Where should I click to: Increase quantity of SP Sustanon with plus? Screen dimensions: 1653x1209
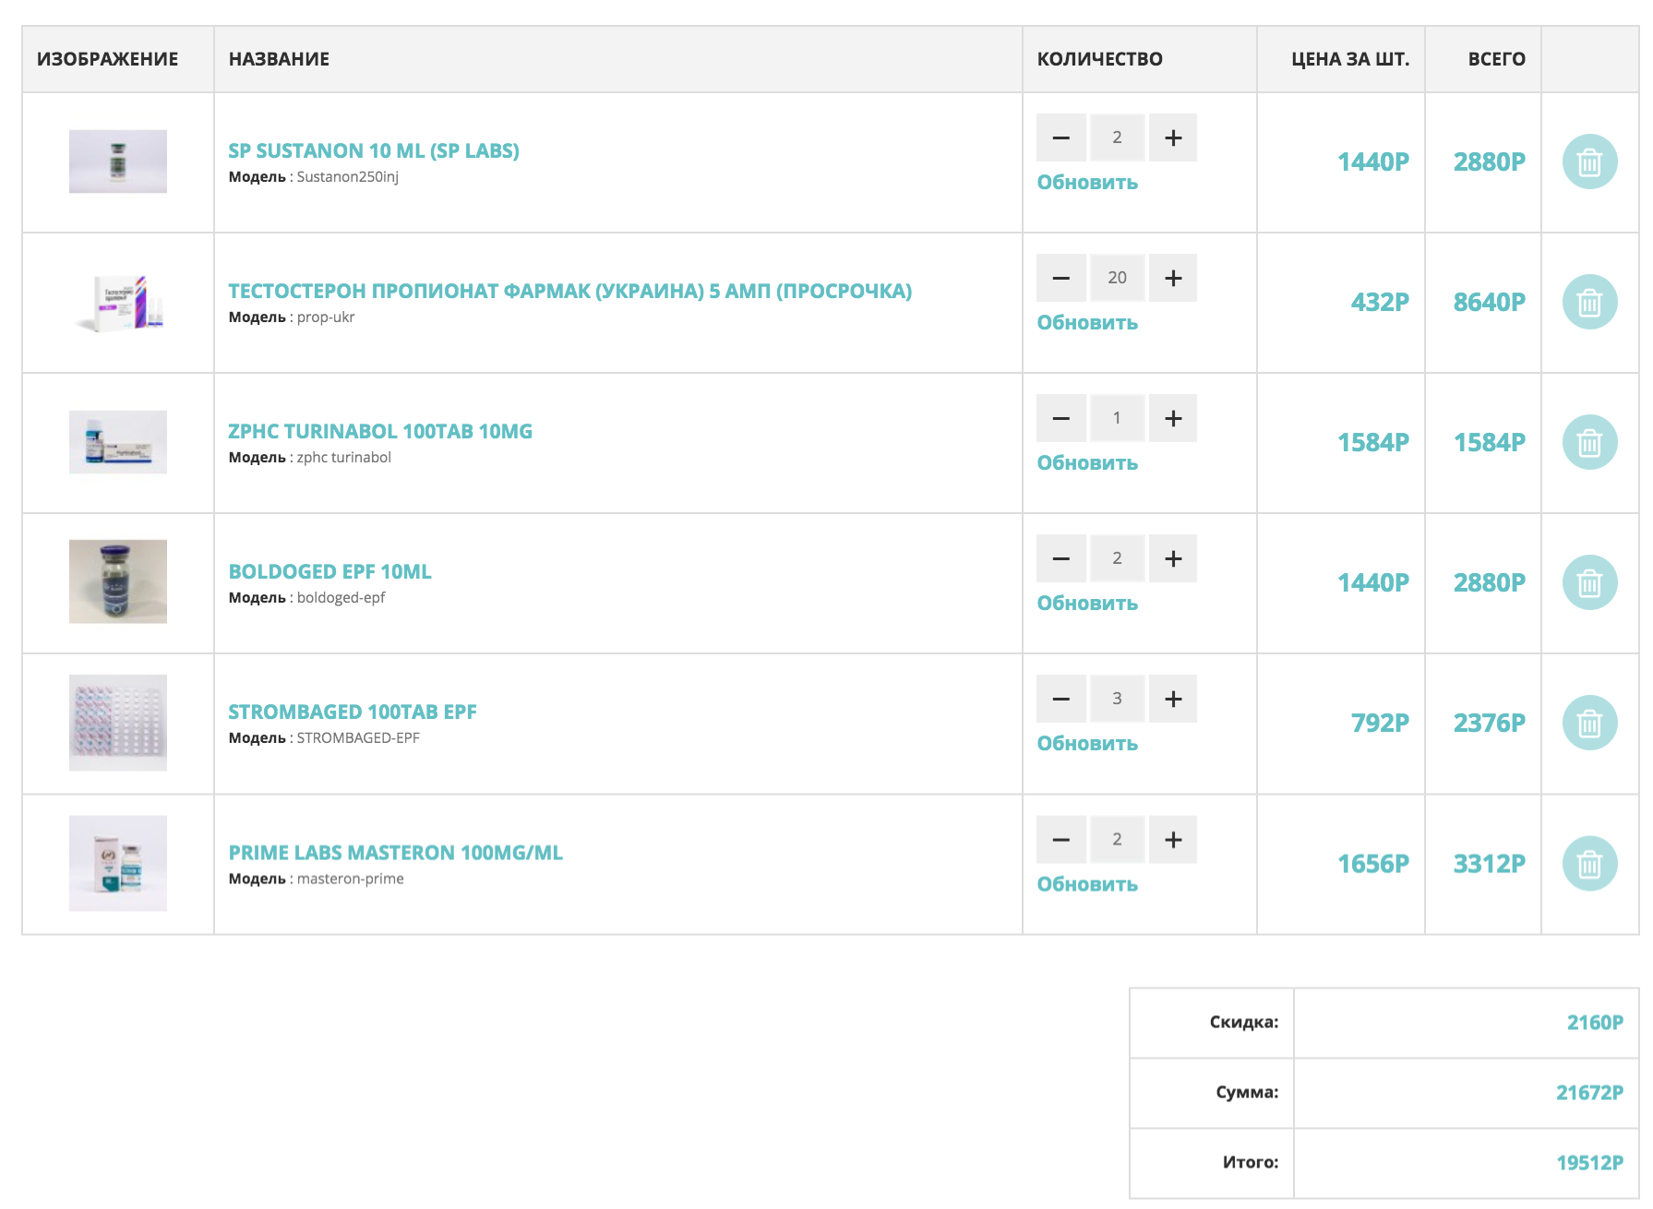(x=1173, y=138)
